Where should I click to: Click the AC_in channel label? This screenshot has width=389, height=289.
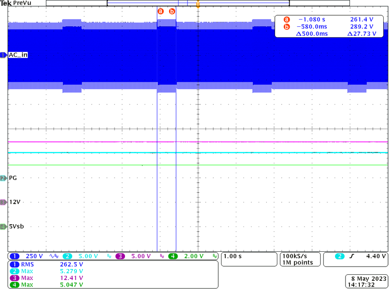coord(18,55)
